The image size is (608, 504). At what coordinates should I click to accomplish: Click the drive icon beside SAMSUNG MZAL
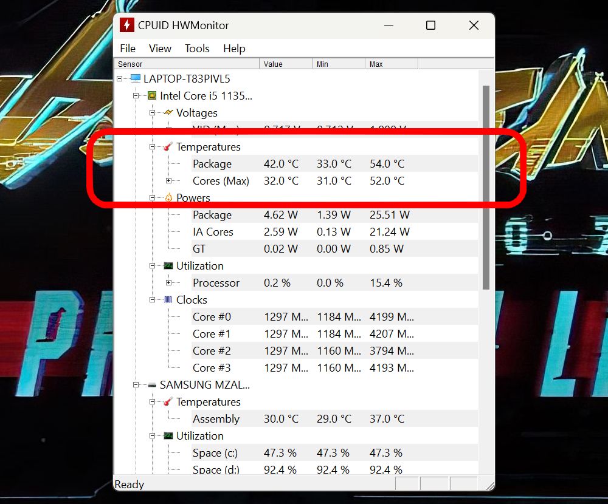coord(152,385)
